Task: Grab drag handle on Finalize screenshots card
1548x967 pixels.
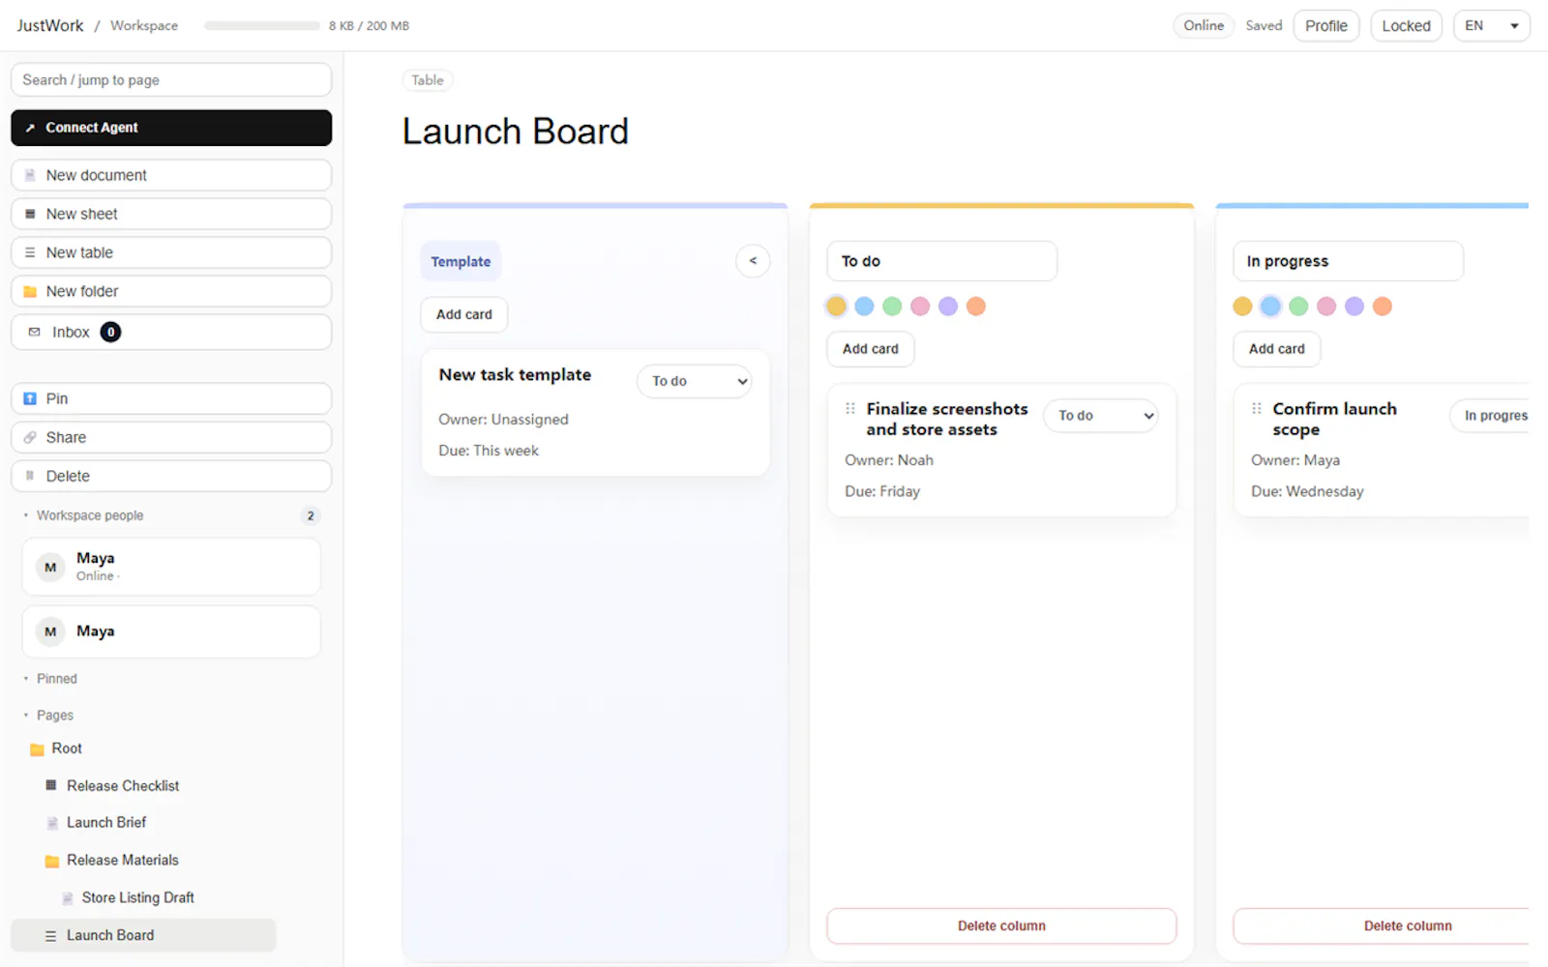Action: 850,409
